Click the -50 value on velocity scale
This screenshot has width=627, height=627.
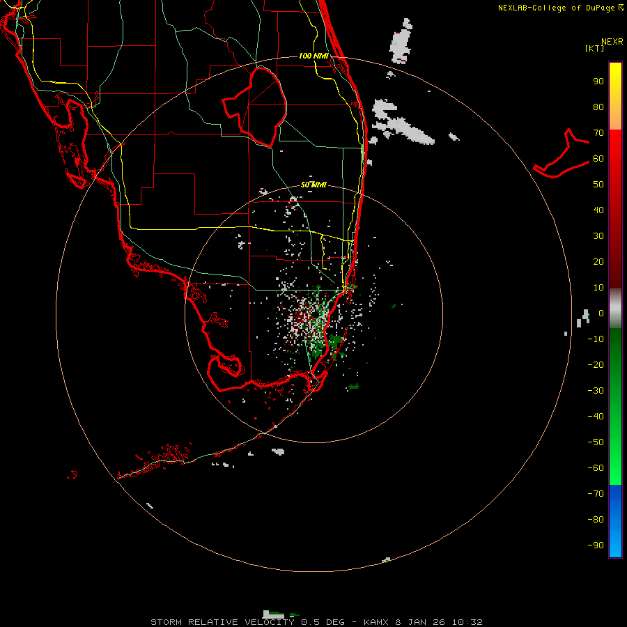[596, 442]
